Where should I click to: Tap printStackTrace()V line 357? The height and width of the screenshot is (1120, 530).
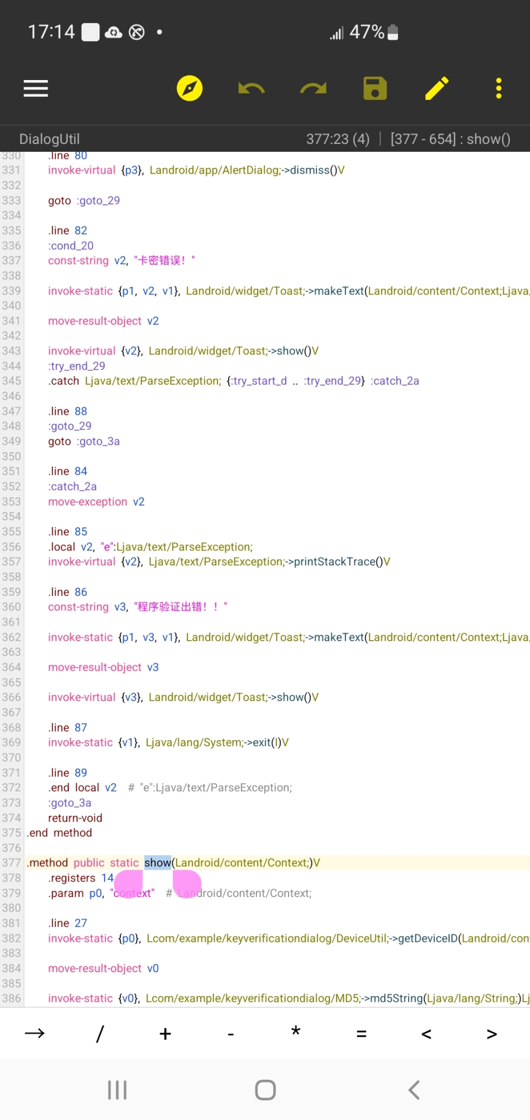[219, 562]
